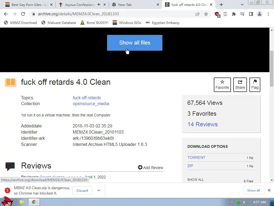Open a new browser tab
This screenshot has height=206, width=274.
221,5
